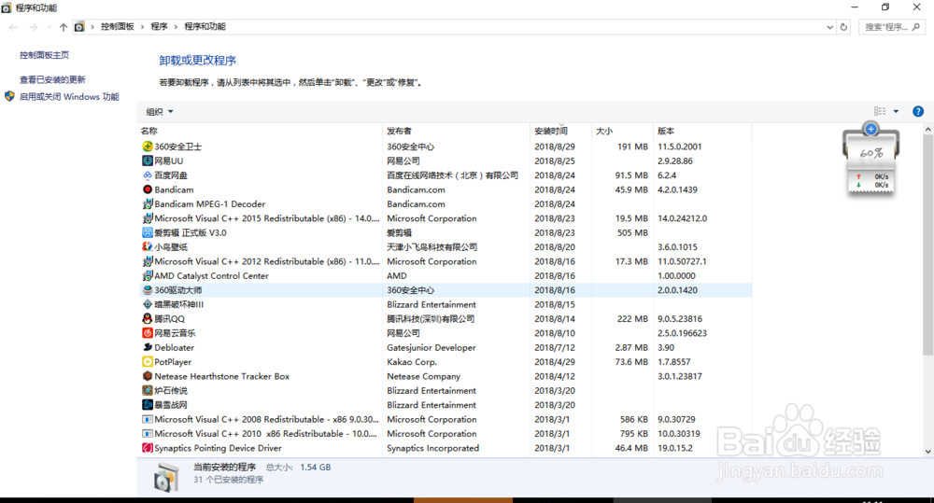Click the 炉石传说 icon
This screenshot has height=503, width=934.
click(x=148, y=390)
